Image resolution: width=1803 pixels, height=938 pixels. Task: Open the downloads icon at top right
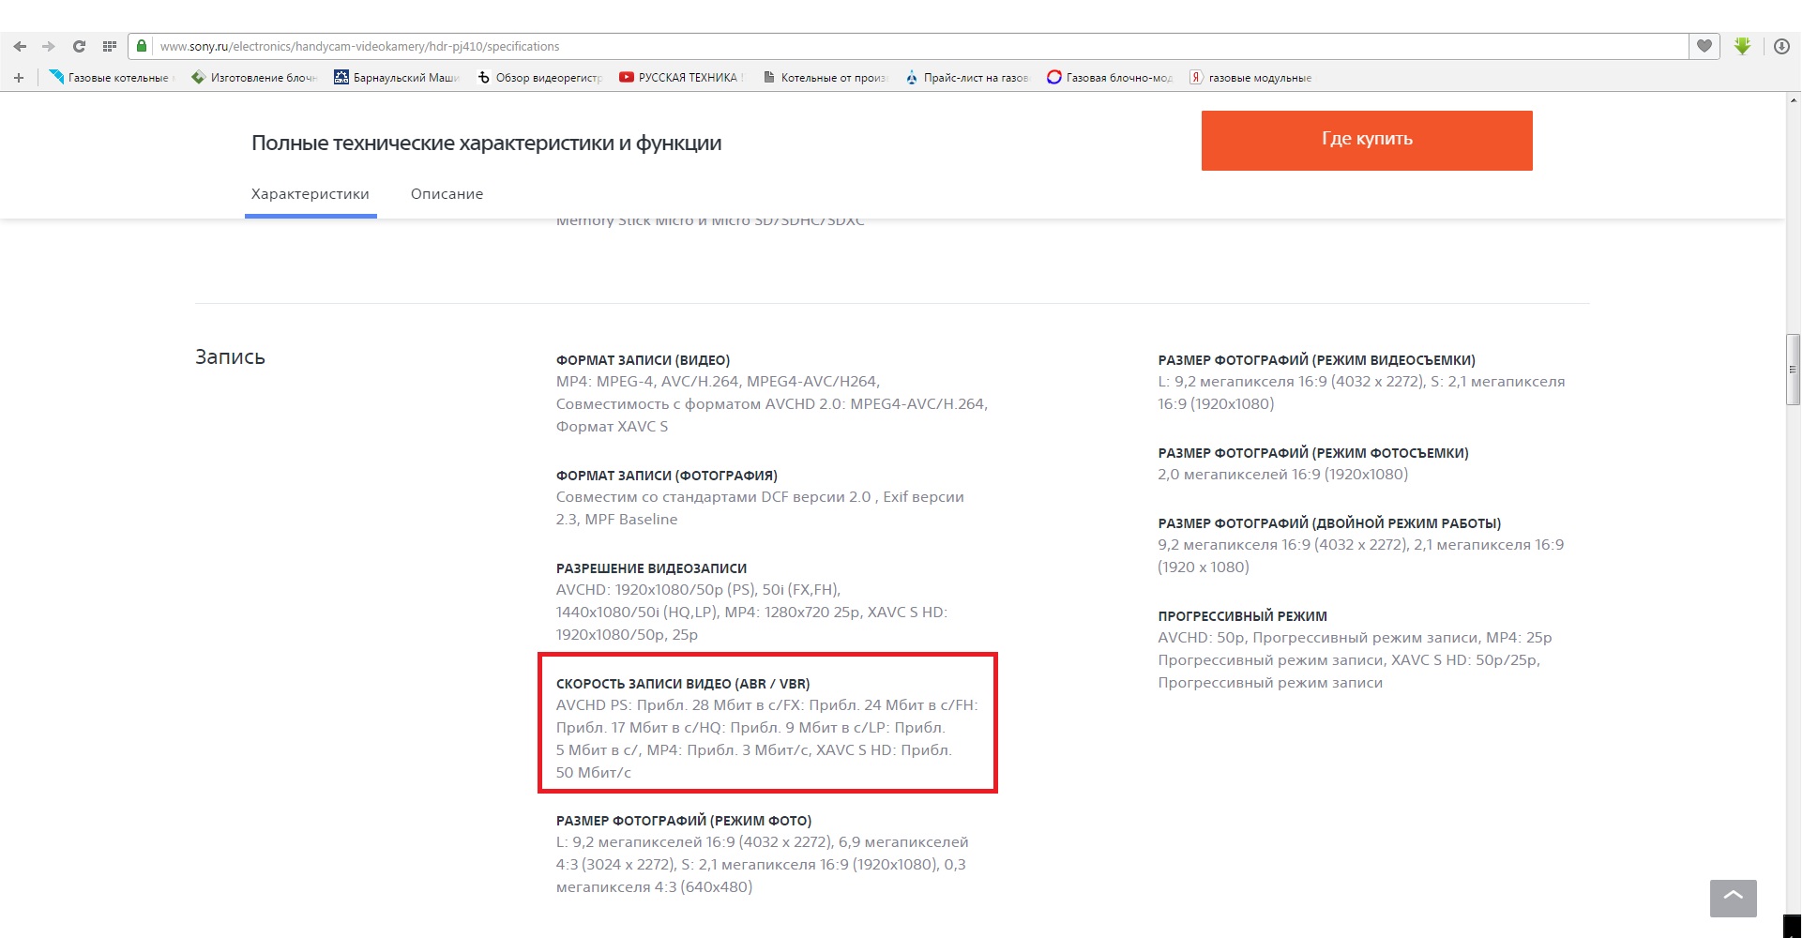(1781, 46)
